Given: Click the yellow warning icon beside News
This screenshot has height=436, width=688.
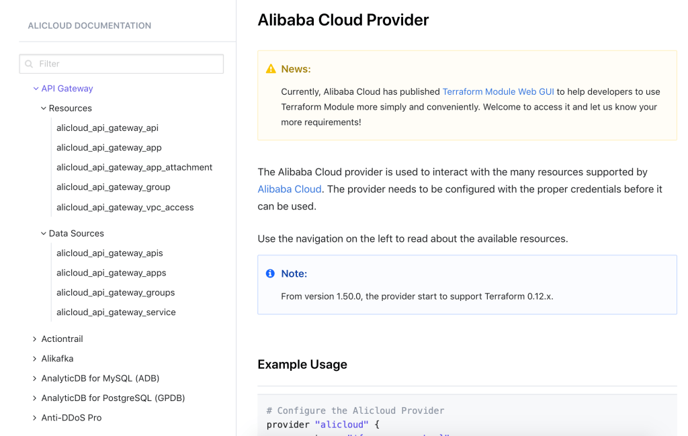Looking at the screenshot, I should point(271,69).
